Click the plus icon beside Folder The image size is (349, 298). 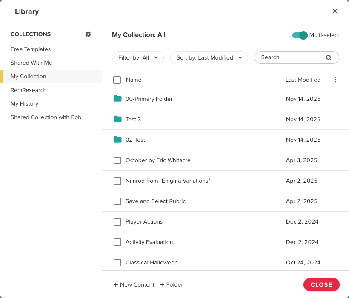162,285
